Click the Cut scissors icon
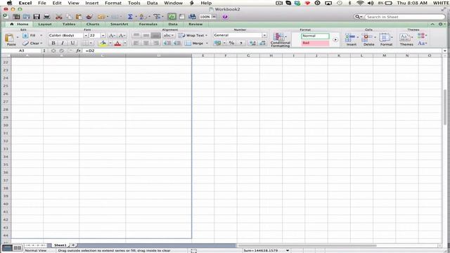This screenshot has width=450, height=253. point(59,17)
